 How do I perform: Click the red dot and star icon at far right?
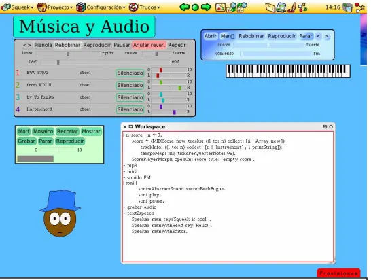359,7
